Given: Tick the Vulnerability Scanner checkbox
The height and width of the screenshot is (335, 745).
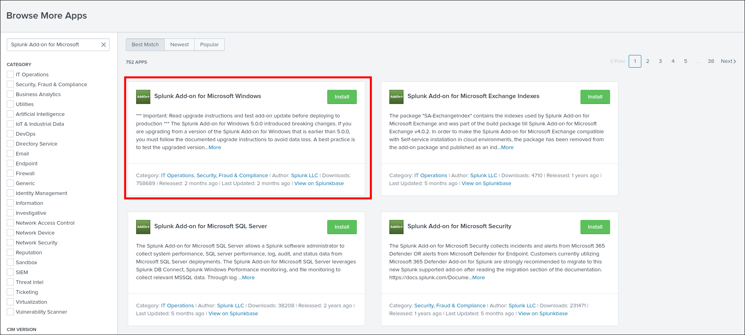Looking at the screenshot, I should tap(10, 312).
